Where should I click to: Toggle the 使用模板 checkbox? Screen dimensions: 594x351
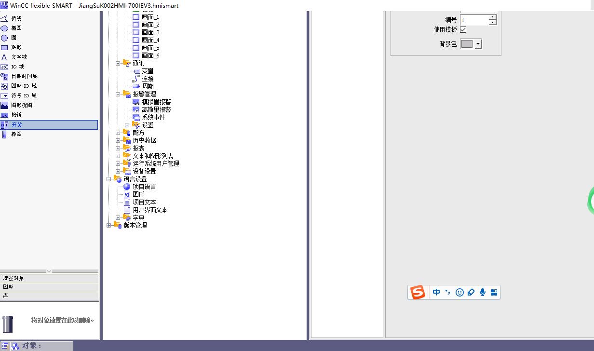click(x=463, y=29)
